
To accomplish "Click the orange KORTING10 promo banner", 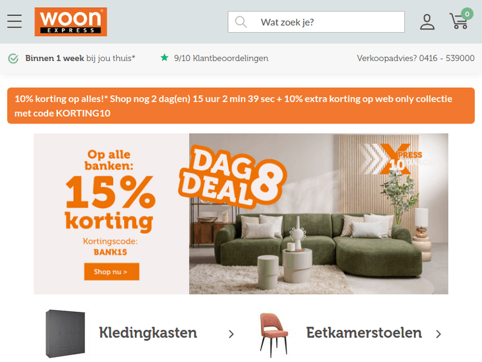I will [241, 105].
